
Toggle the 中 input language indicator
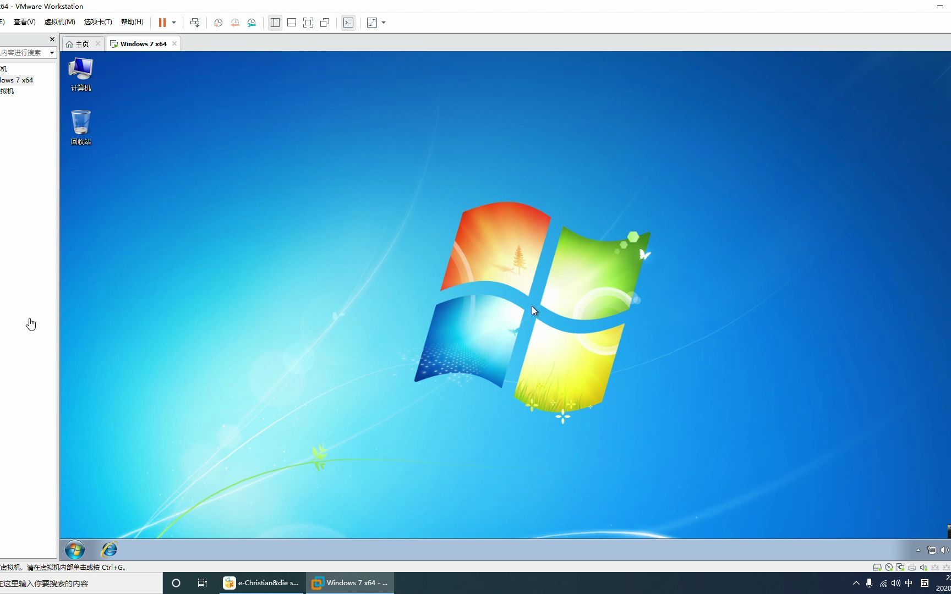click(x=909, y=583)
